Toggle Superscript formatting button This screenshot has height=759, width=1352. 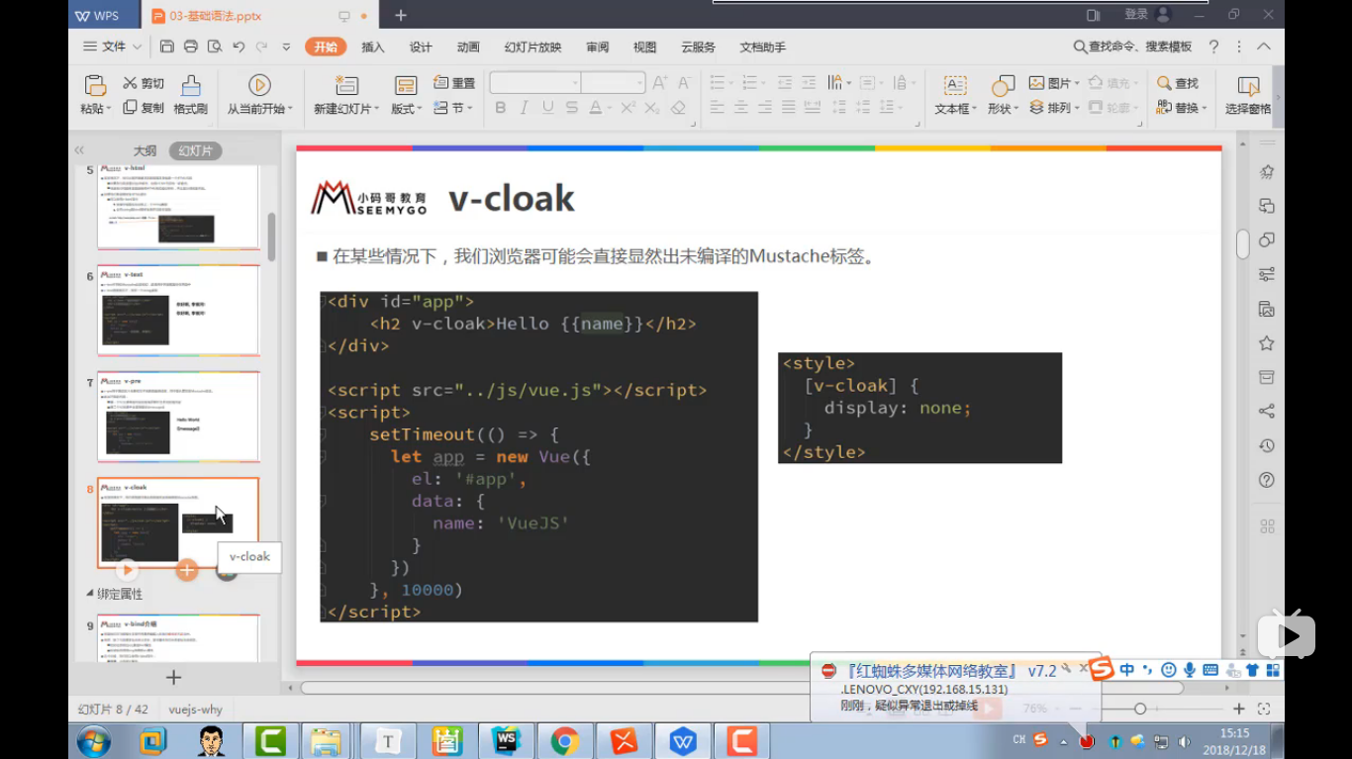tap(628, 108)
